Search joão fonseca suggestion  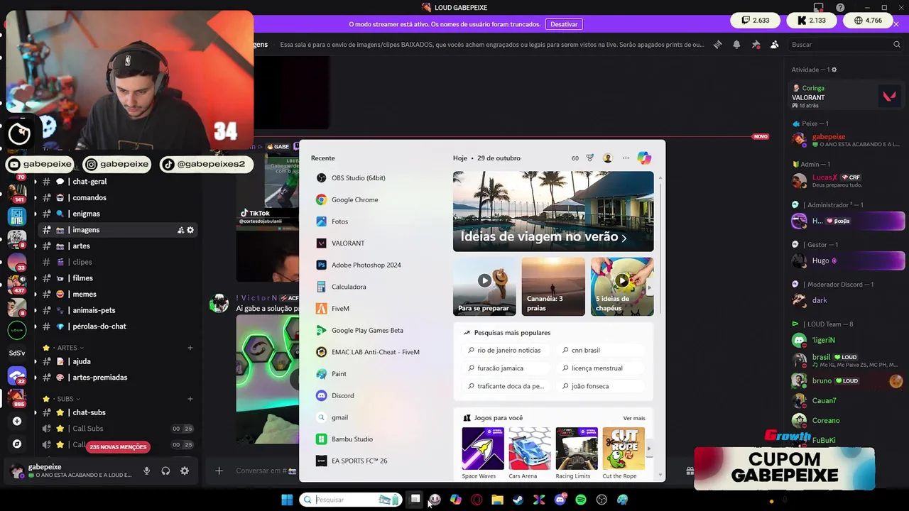point(599,386)
